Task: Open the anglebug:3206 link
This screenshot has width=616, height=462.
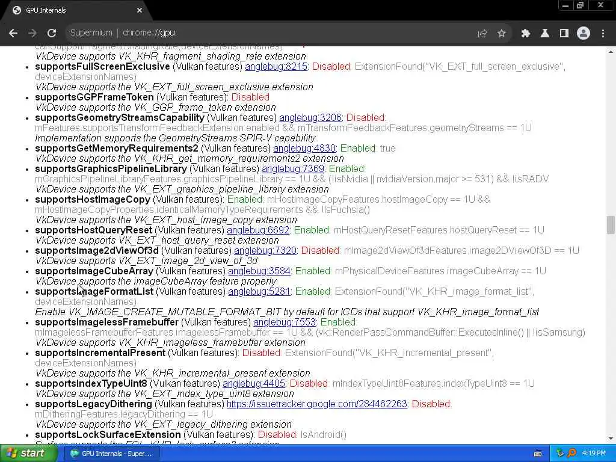Action: point(310,117)
